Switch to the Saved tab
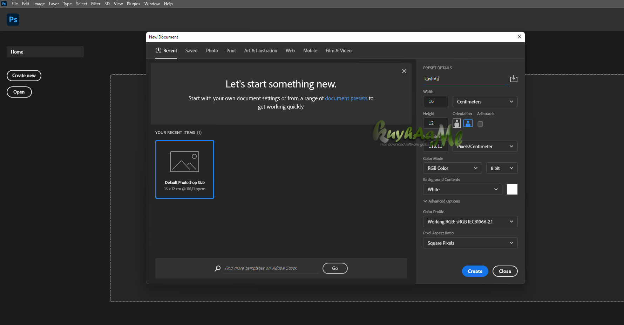 (x=191, y=50)
